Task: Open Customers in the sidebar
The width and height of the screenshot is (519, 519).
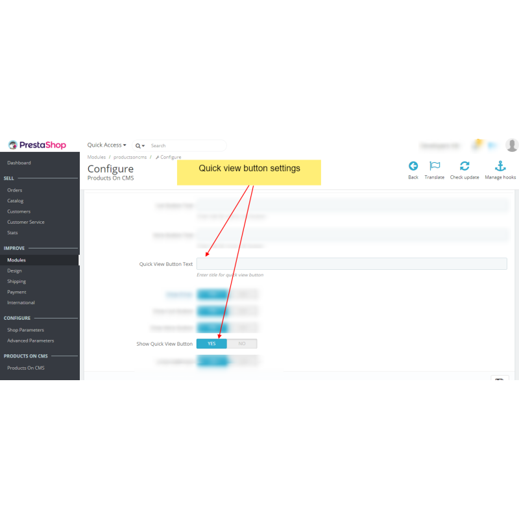Action: click(x=19, y=211)
